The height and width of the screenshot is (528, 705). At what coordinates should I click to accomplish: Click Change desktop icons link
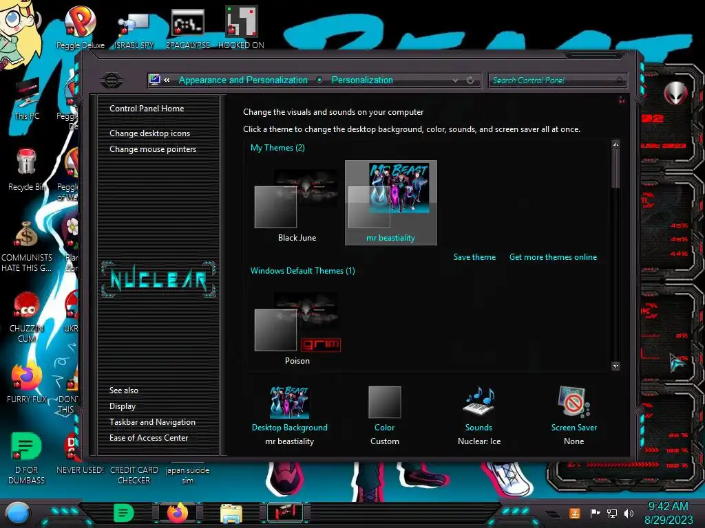pos(149,133)
